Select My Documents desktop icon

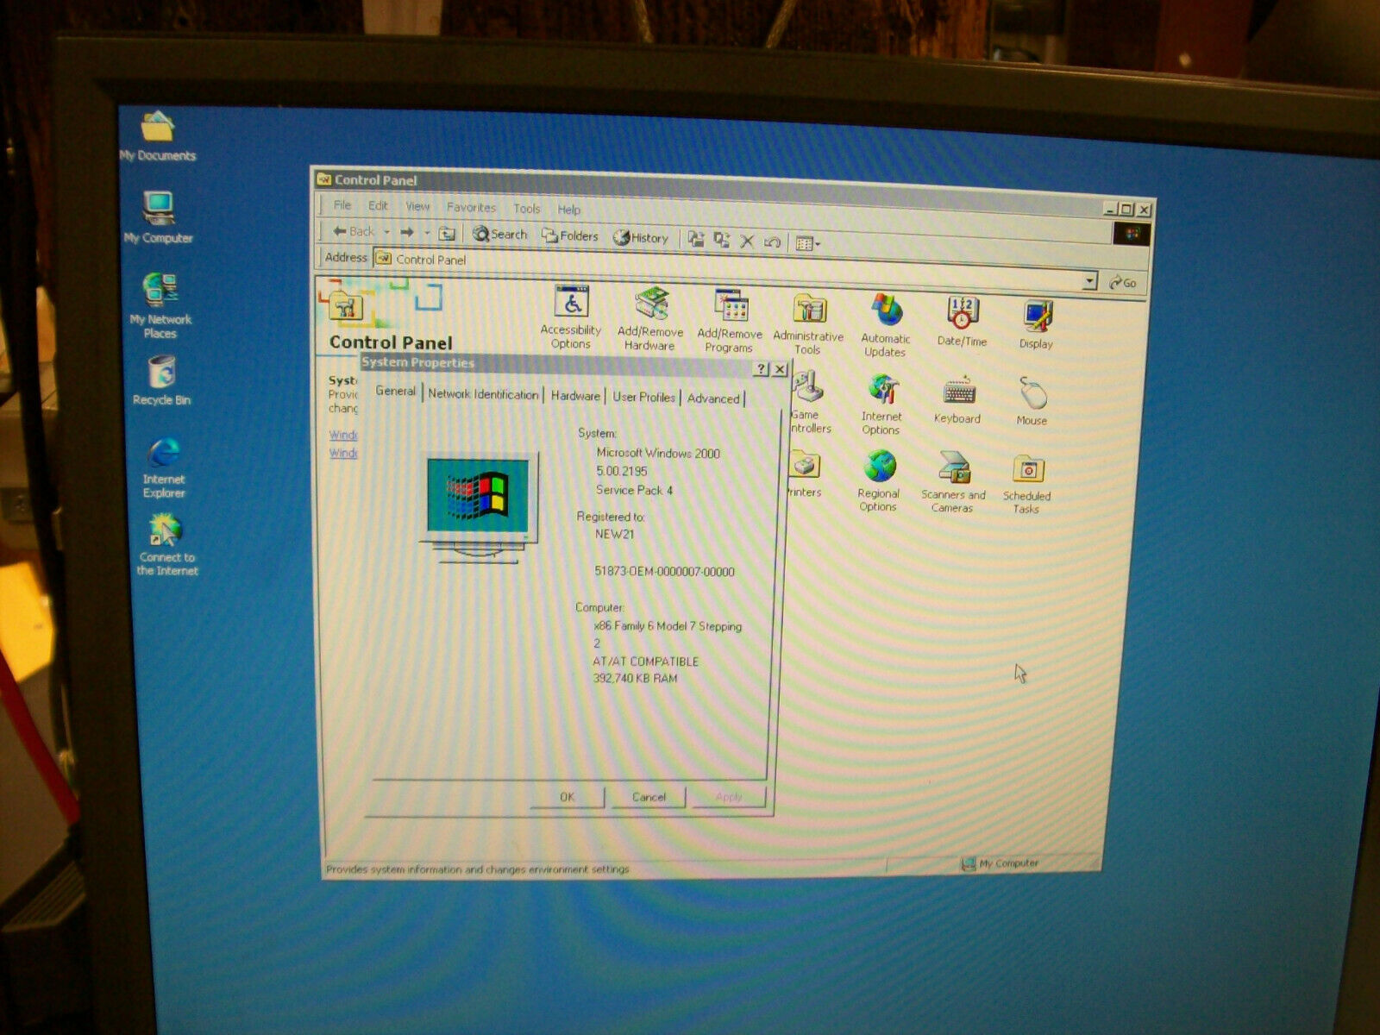tap(158, 136)
